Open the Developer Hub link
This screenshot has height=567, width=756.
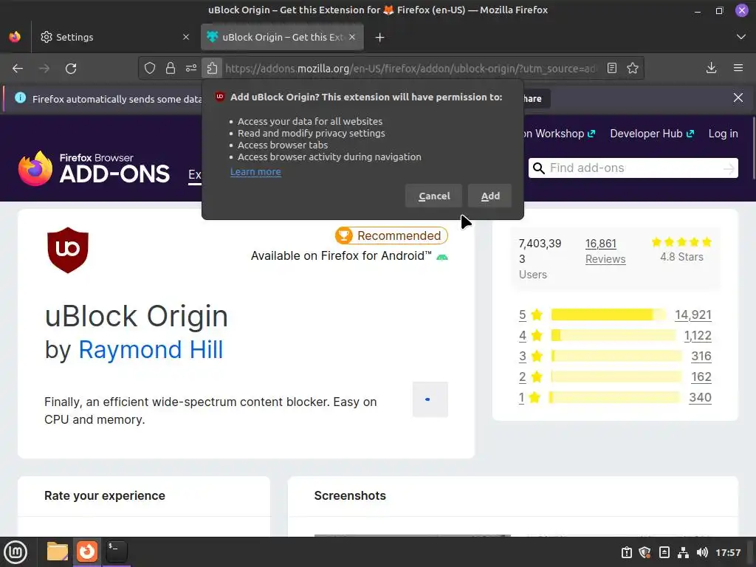652,134
